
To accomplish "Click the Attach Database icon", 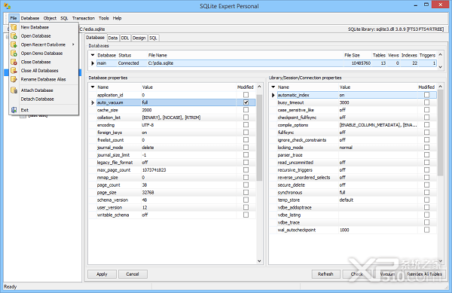I will (x=14, y=90).
